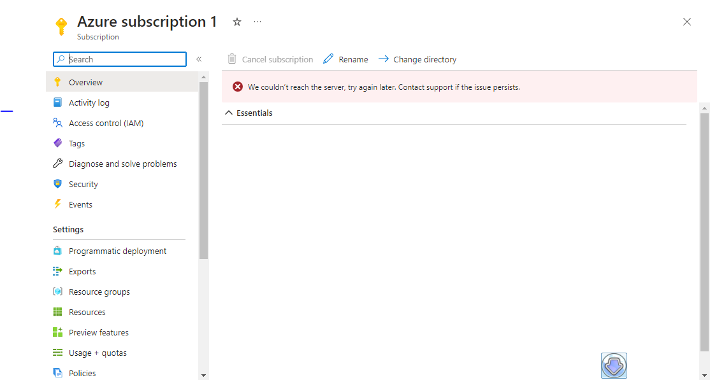Switch to the Overview section
The height and width of the screenshot is (380, 710).
point(86,81)
